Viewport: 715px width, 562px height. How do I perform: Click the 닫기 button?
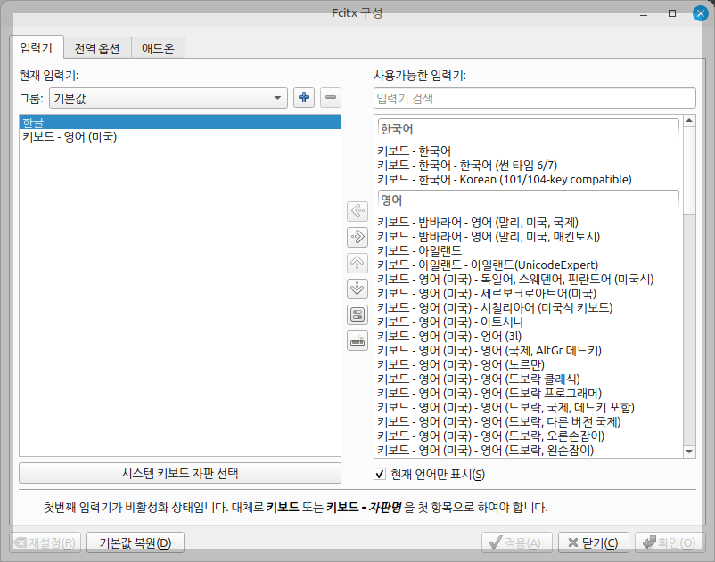tap(594, 542)
